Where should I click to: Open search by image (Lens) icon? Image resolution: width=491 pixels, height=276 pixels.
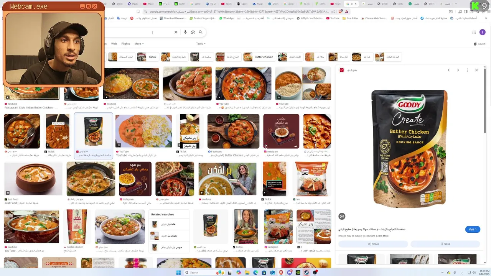(193, 32)
